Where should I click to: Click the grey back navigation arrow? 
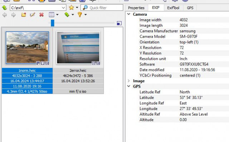pyautogui.click(x=5, y=15)
